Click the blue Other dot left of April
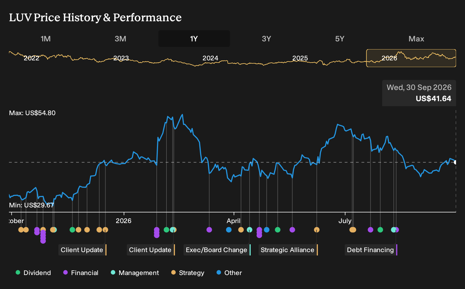The width and height of the screenshot is (465, 289). pos(229,230)
